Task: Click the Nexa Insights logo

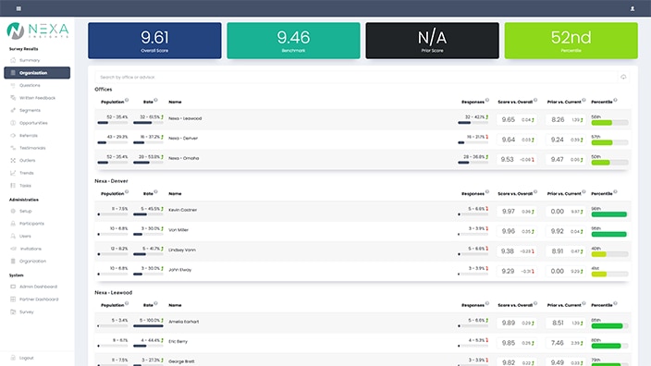Action: pyautogui.click(x=37, y=30)
